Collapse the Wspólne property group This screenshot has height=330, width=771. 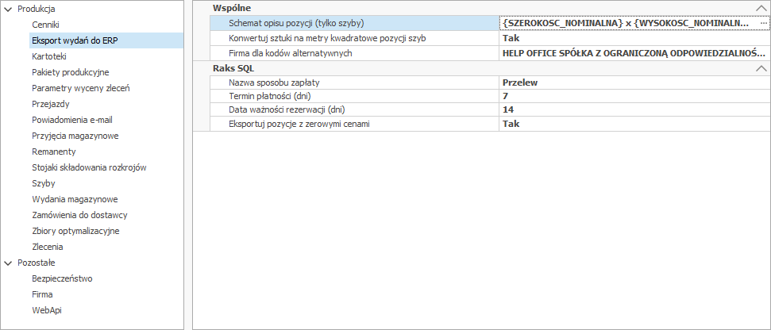(760, 8)
